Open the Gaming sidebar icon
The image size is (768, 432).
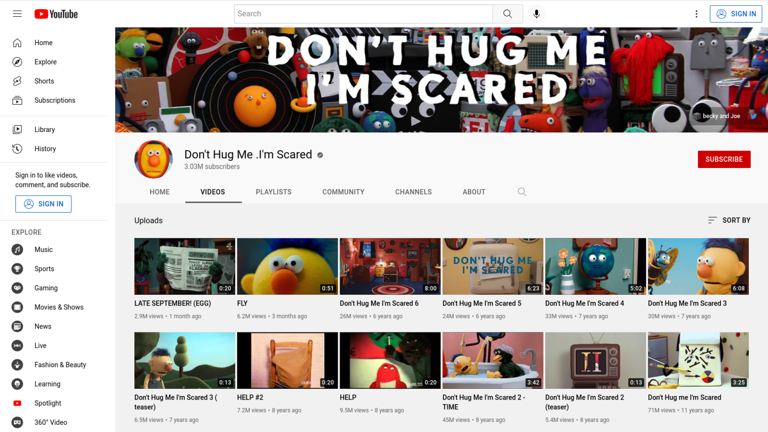(x=17, y=288)
